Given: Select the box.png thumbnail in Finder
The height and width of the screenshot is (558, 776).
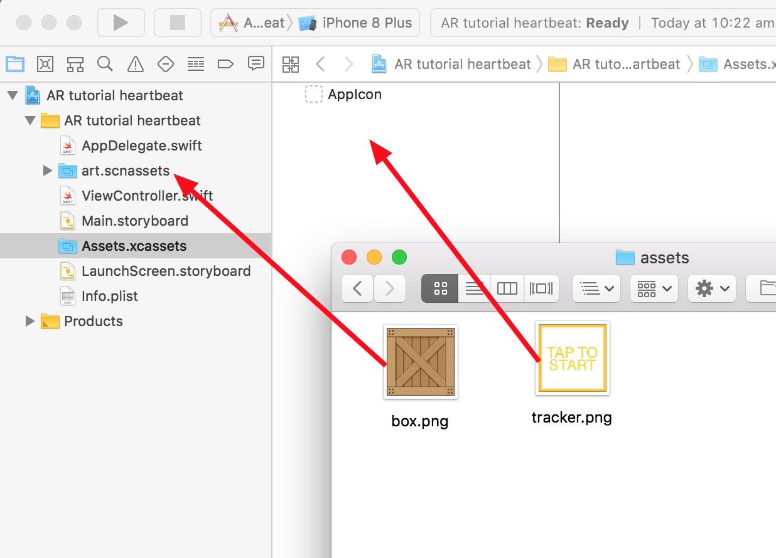Looking at the screenshot, I should pyautogui.click(x=421, y=362).
